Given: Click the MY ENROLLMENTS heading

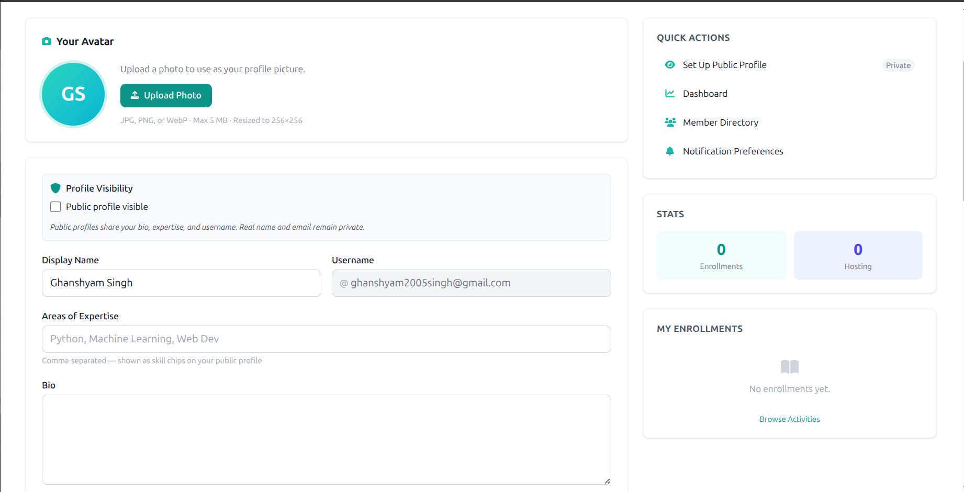Looking at the screenshot, I should tap(700, 329).
